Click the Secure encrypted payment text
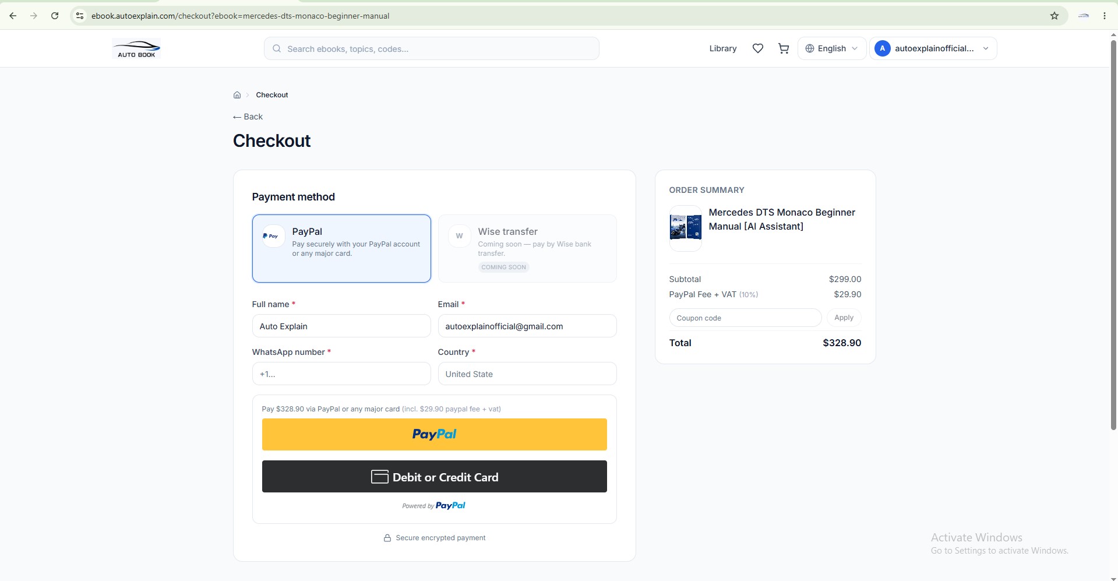1118x581 pixels. click(440, 538)
